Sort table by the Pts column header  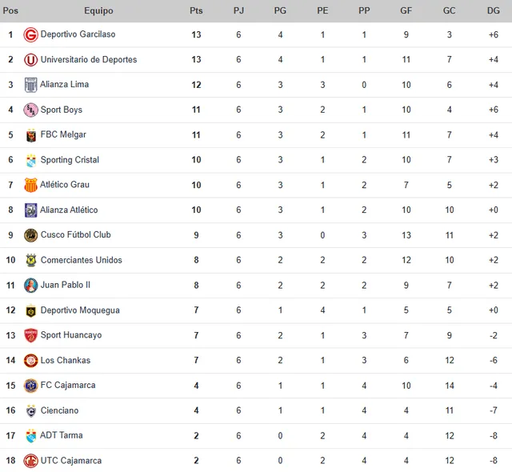pyautogui.click(x=196, y=10)
